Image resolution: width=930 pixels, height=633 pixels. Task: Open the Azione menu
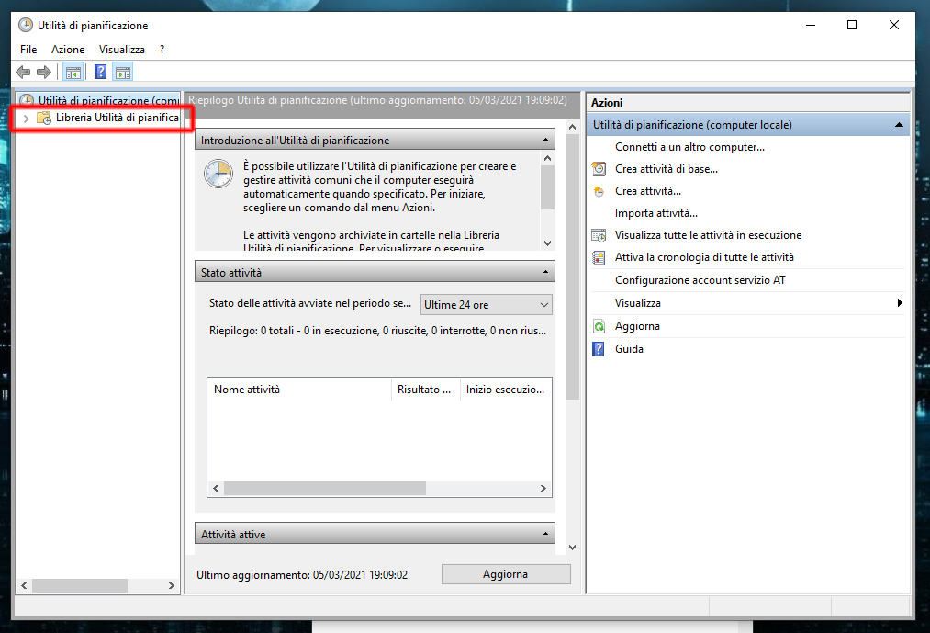click(68, 50)
